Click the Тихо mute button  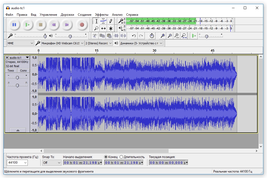pos(11,71)
